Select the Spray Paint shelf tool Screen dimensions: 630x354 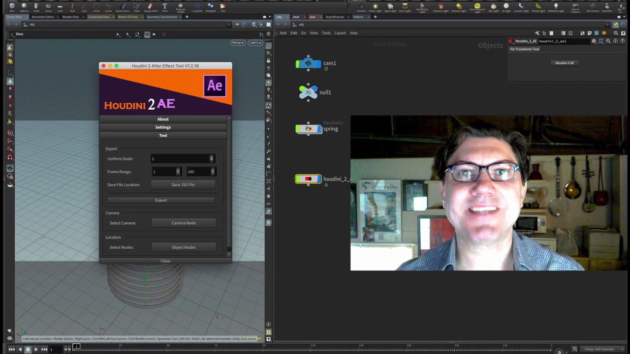click(150, 7)
